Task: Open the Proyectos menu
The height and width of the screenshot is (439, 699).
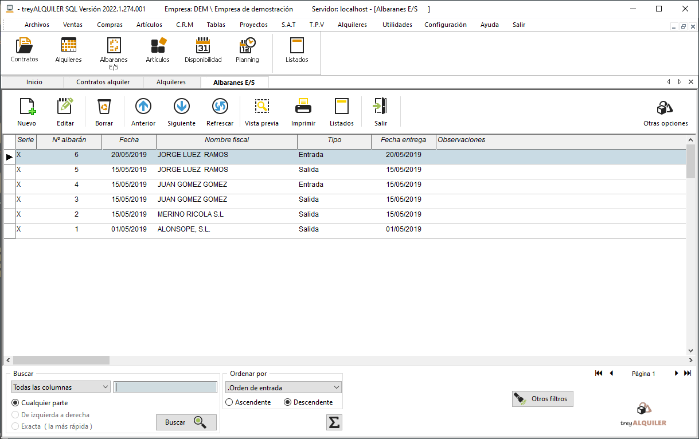Action: 253,25
